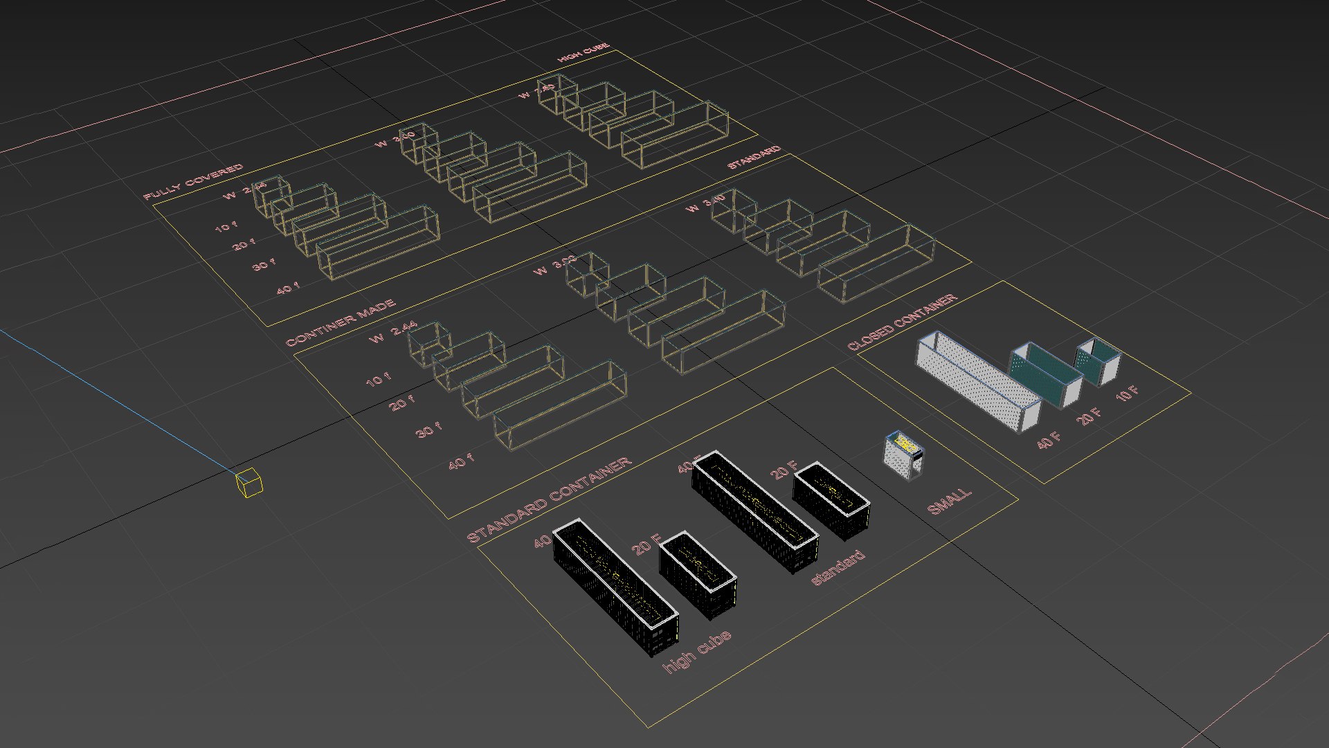Click the SMALL label text
1329x748 pixels.
click(x=950, y=501)
